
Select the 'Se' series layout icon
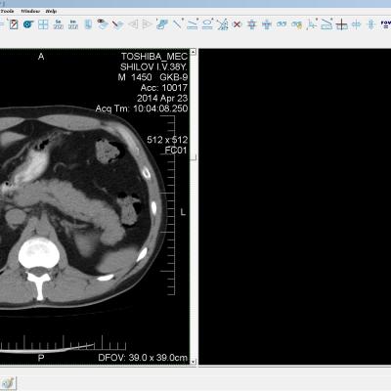59,24
